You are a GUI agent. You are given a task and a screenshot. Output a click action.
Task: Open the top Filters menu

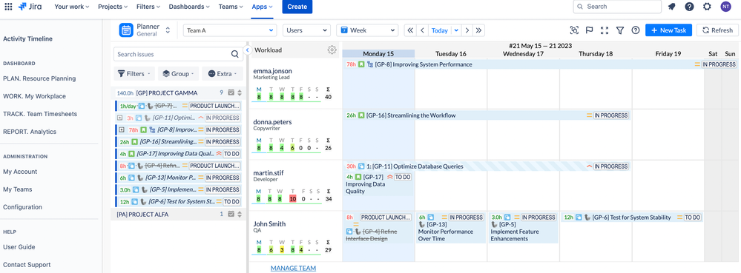coord(148,7)
